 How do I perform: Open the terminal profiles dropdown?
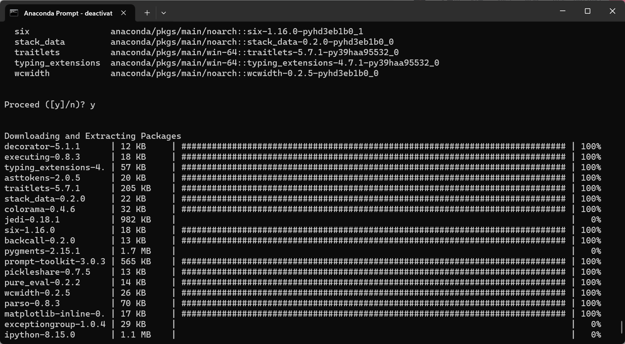pos(164,13)
